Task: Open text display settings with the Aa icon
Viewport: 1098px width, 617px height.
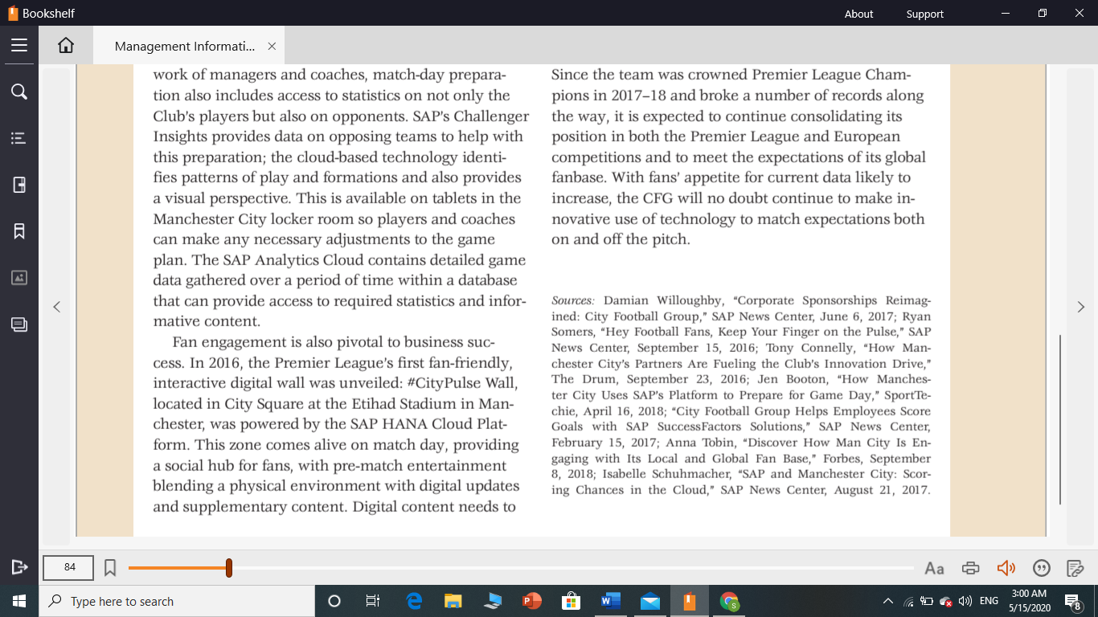Action: pos(934,568)
